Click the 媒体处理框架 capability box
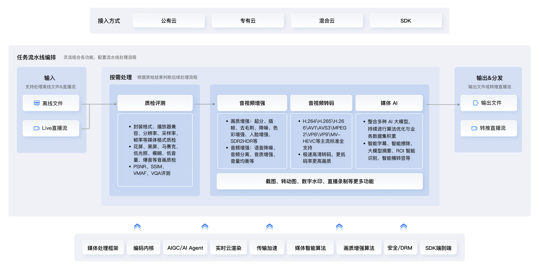The image size is (539, 267). pyautogui.click(x=103, y=248)
